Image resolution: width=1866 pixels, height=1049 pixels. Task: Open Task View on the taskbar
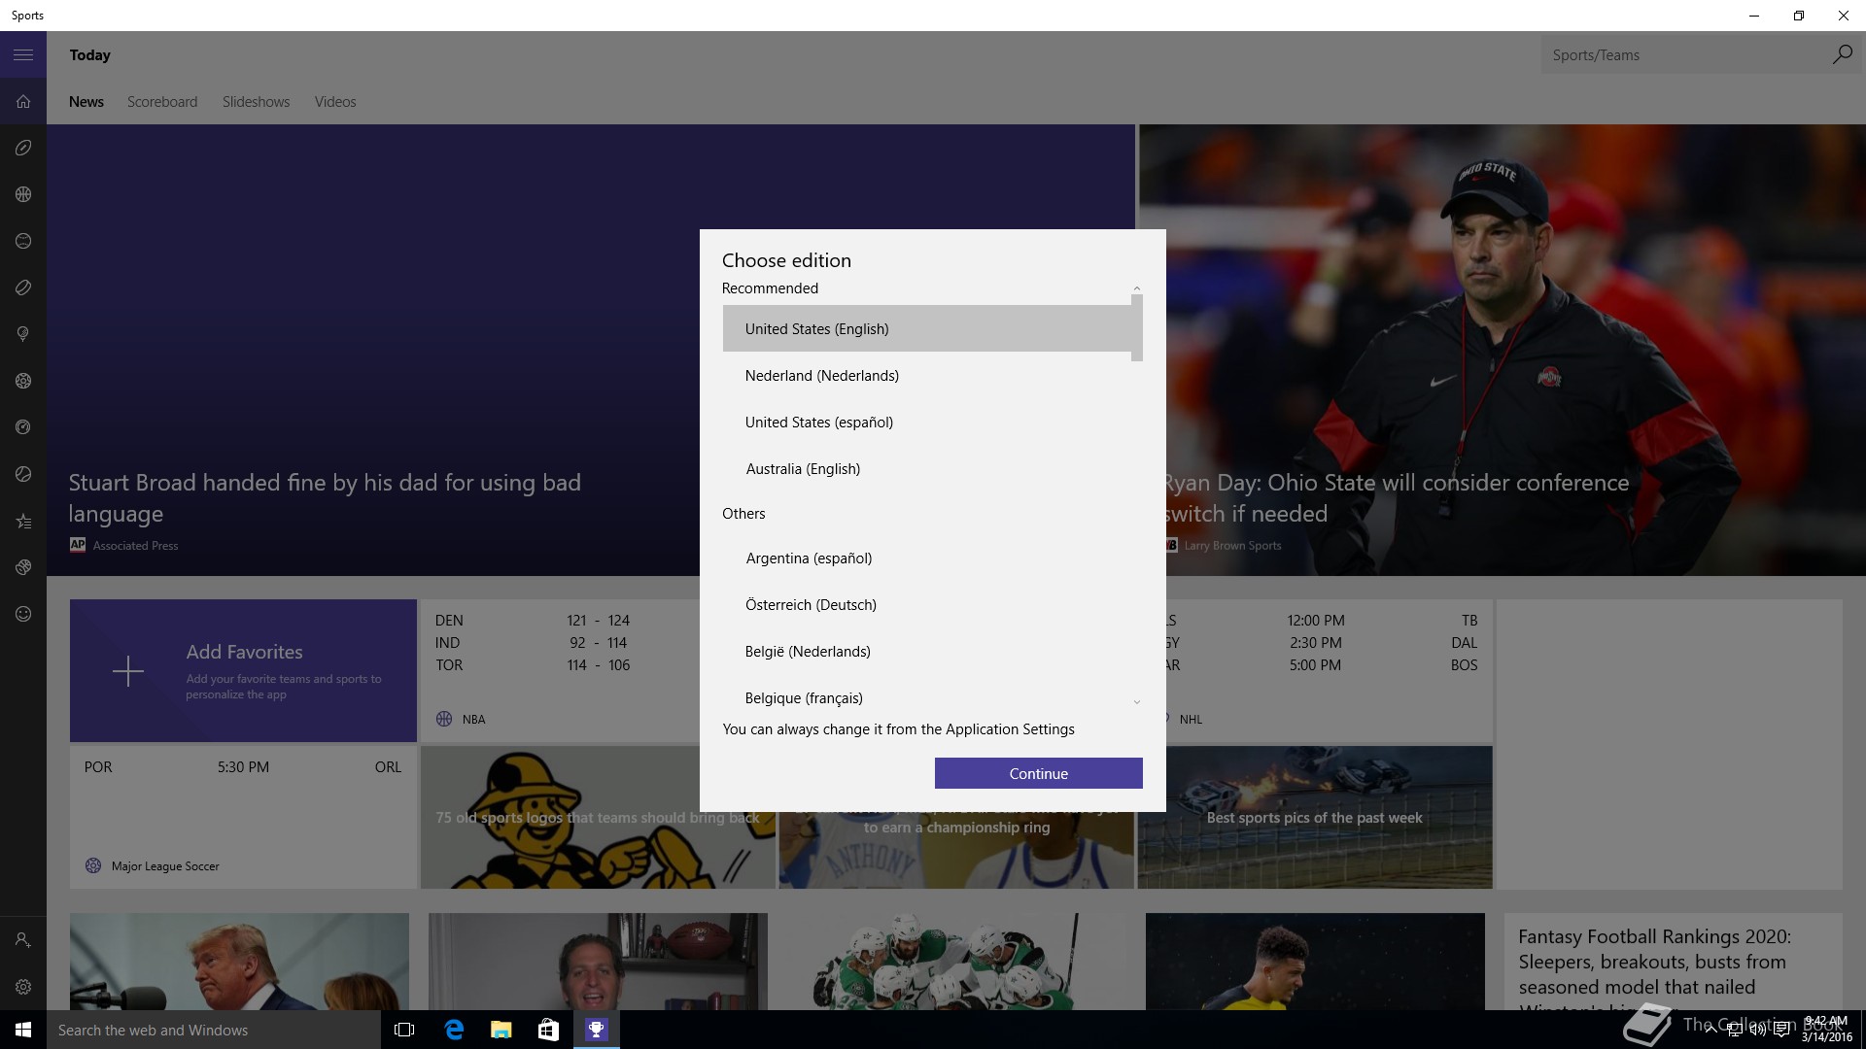pyautogui.click(x=404, y=1030)
